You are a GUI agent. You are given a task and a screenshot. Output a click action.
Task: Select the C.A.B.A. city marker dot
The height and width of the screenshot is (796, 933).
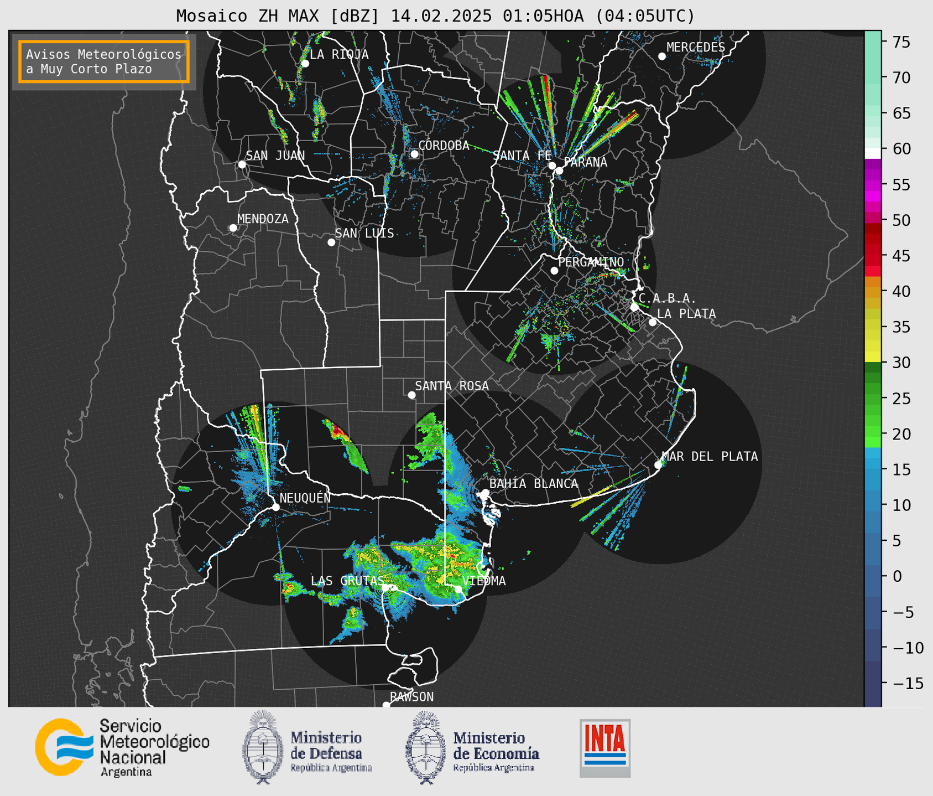(634, 307)
